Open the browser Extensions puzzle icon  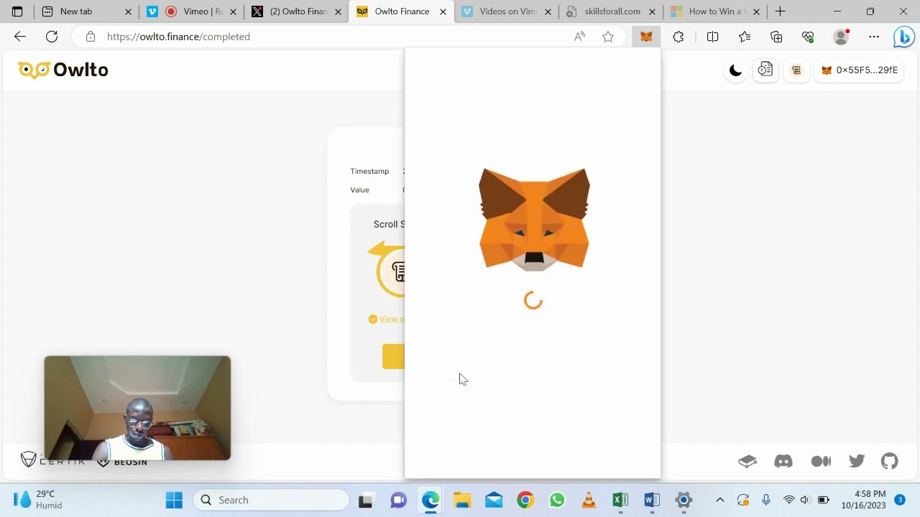coord(678,37)
